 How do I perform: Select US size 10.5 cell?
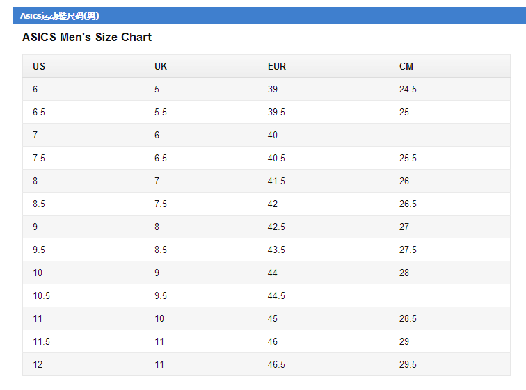click(41, 296)
